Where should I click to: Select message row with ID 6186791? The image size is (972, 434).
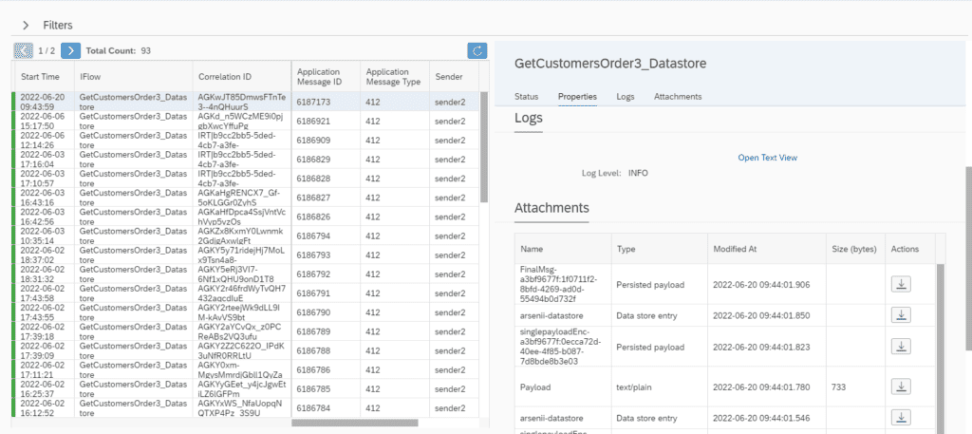(x=246, y=293)
